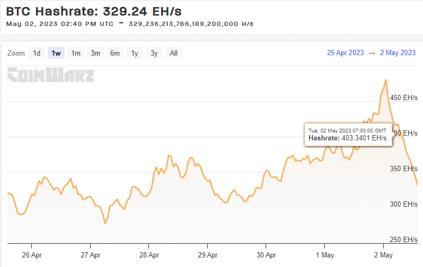This screenshot has height=267, width=423.
Task: Select the 1w zoom range
Action: point(56,53)
